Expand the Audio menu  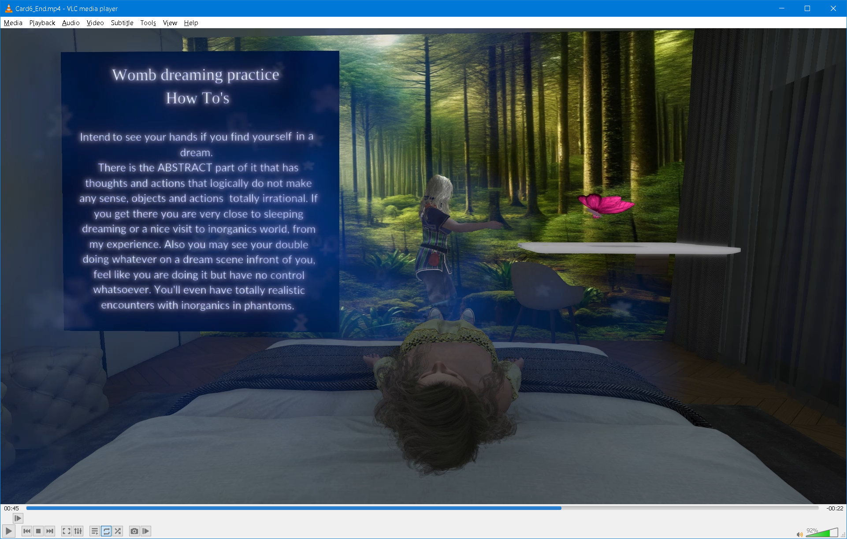pos(71,23)
